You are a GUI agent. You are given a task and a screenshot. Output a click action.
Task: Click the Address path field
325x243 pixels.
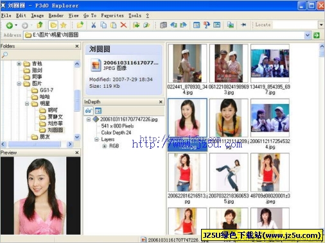click(164, 35)
